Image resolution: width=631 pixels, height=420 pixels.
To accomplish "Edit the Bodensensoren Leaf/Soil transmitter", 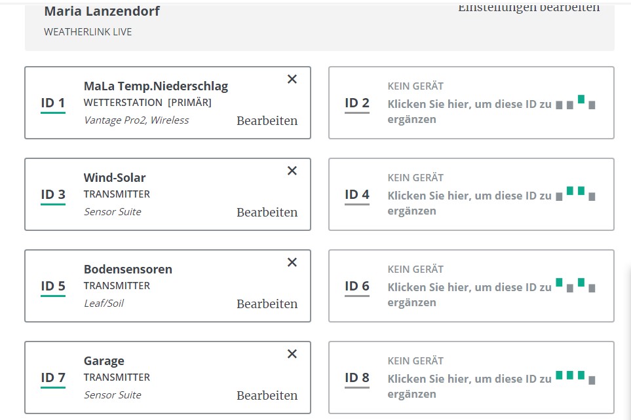I will coord(267,304).
